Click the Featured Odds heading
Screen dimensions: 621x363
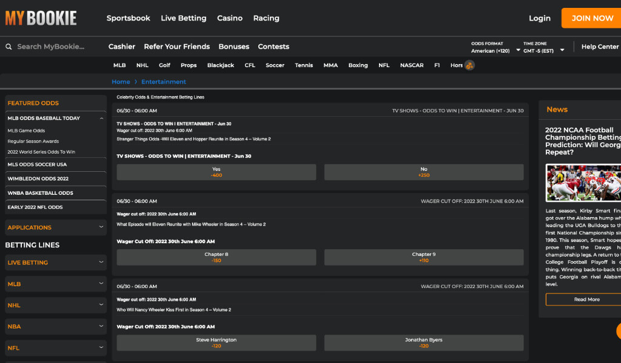(x=33, y=103)
